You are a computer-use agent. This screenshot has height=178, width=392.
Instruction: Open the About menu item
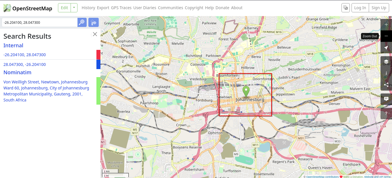[x=237, y=8]
